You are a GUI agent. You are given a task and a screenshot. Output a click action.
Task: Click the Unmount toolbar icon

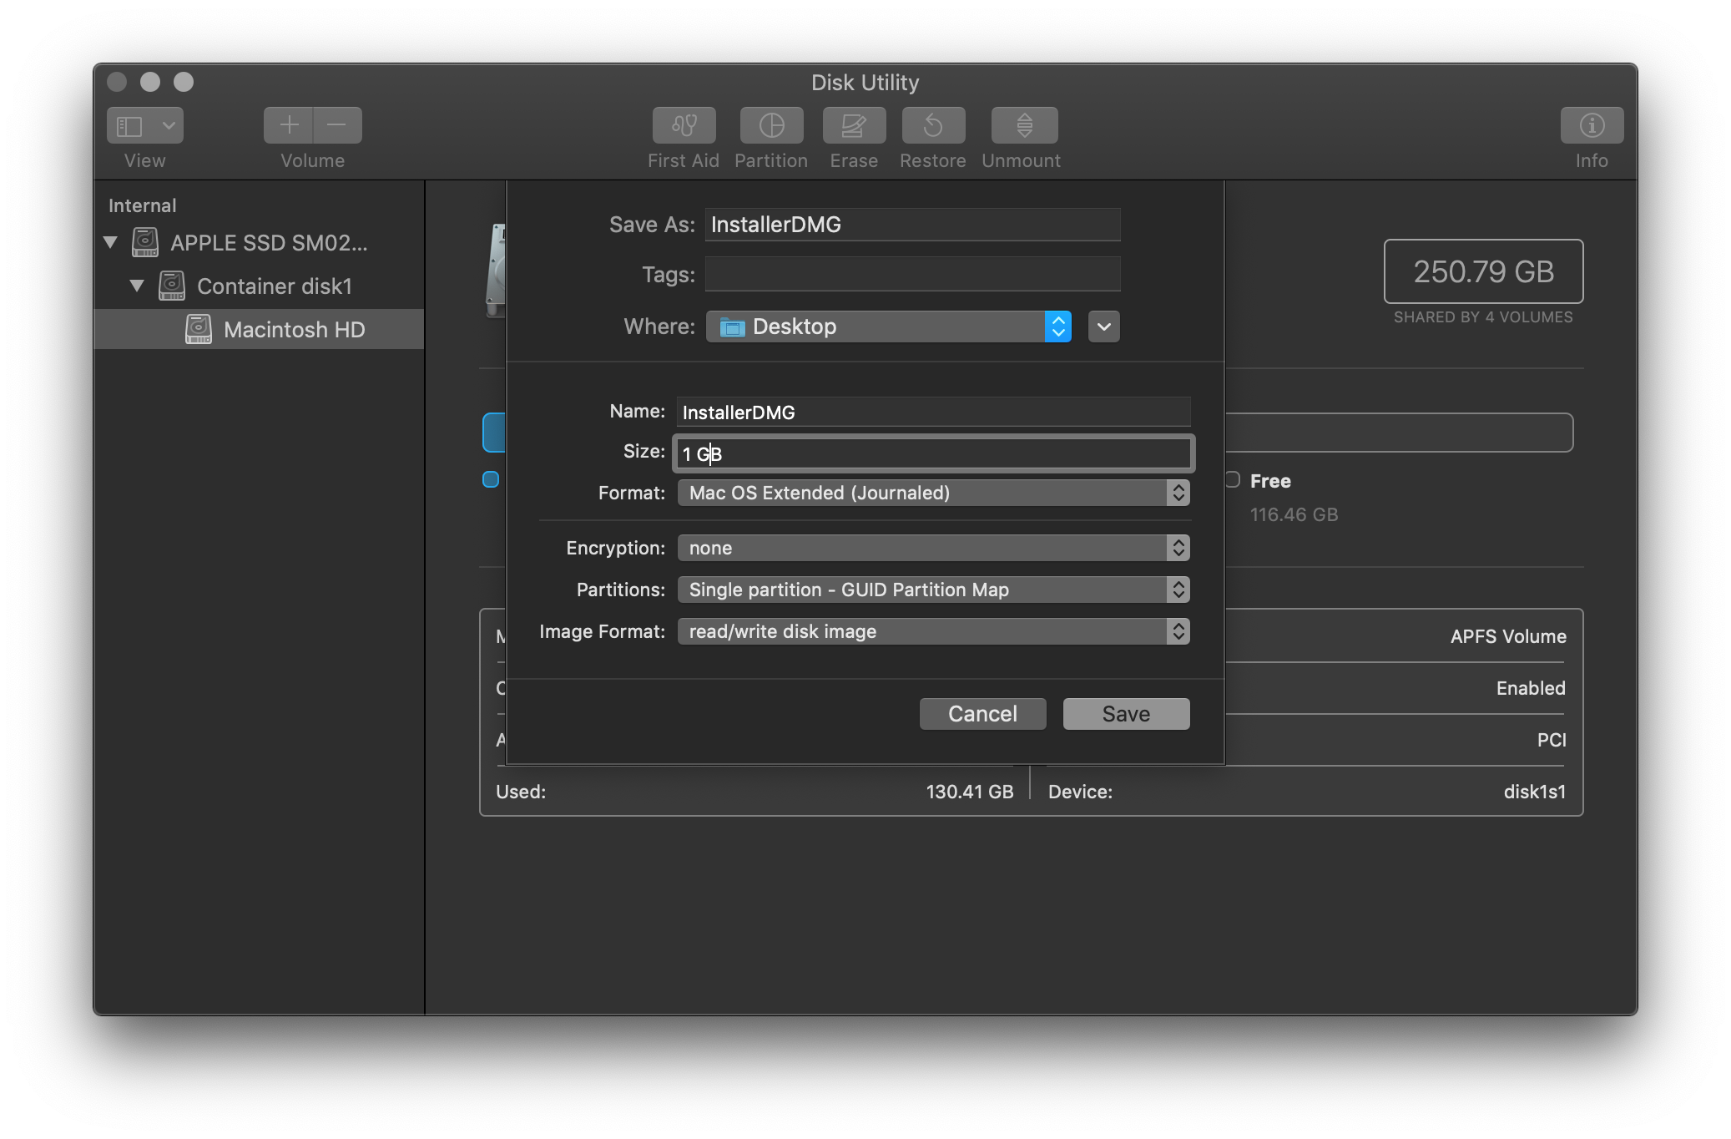[1023, 126]
